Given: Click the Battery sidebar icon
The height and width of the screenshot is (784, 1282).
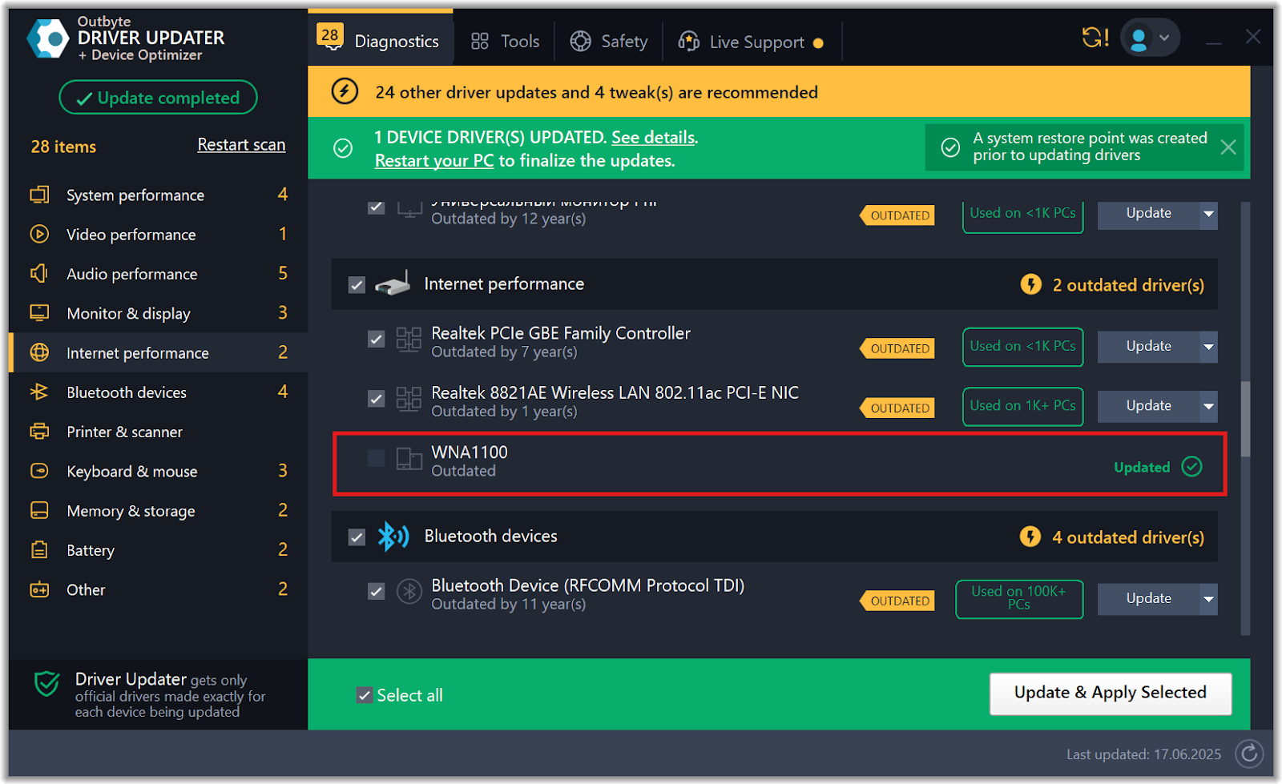Looking at the screenshot, I should coord(39,549).
